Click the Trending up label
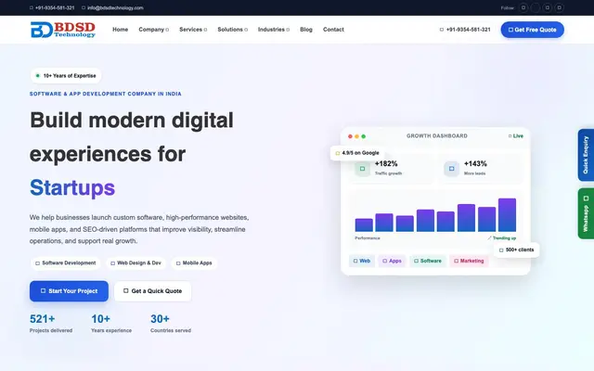 tap(501, 238)
